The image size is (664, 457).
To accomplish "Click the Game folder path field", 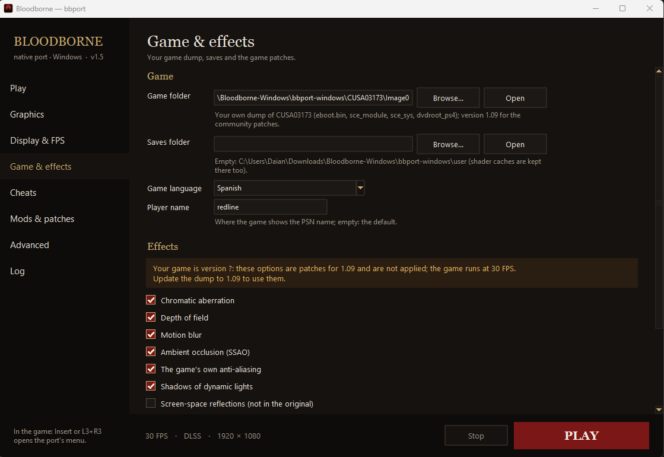I will (313, 98).
